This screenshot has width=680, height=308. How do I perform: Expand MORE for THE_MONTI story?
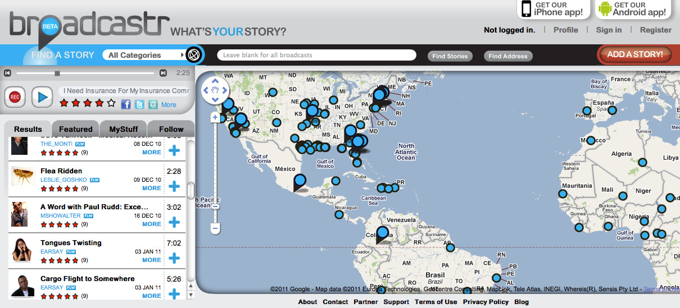click(152, 153)
